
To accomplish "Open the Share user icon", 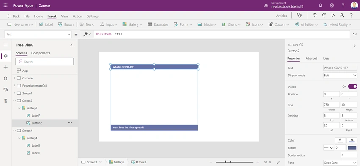I will click(x=342, y=15).
